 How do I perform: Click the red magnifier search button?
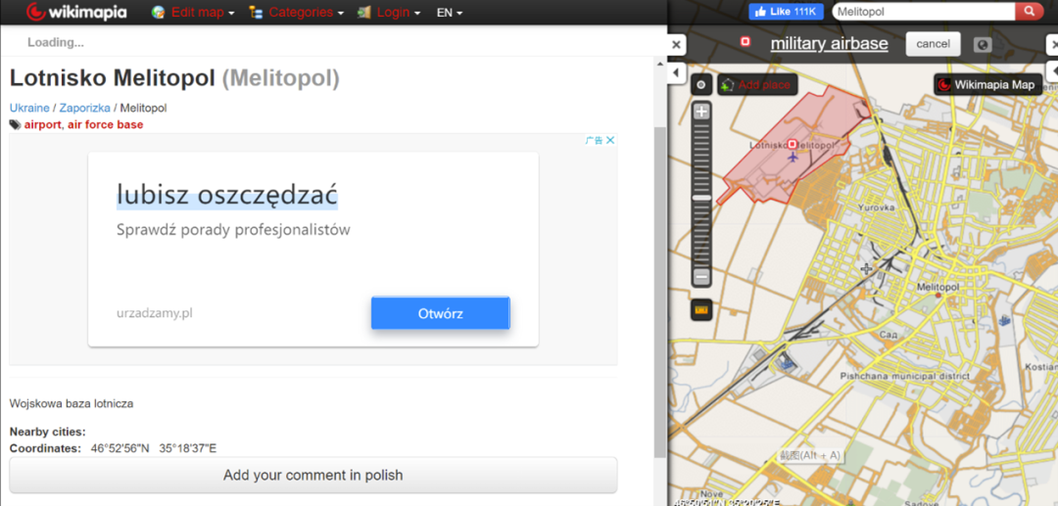(x=1029, y=12)
